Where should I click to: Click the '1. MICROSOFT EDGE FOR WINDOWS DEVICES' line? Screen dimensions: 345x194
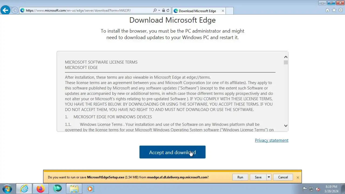coord(108,117)
